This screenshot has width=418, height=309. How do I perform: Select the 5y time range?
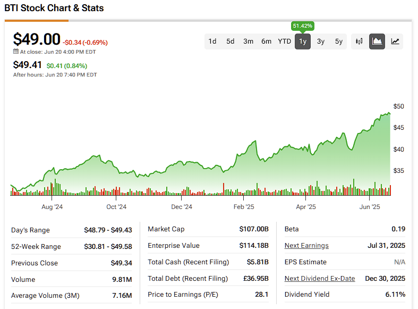pyautogui.click(x=338, y=41)
